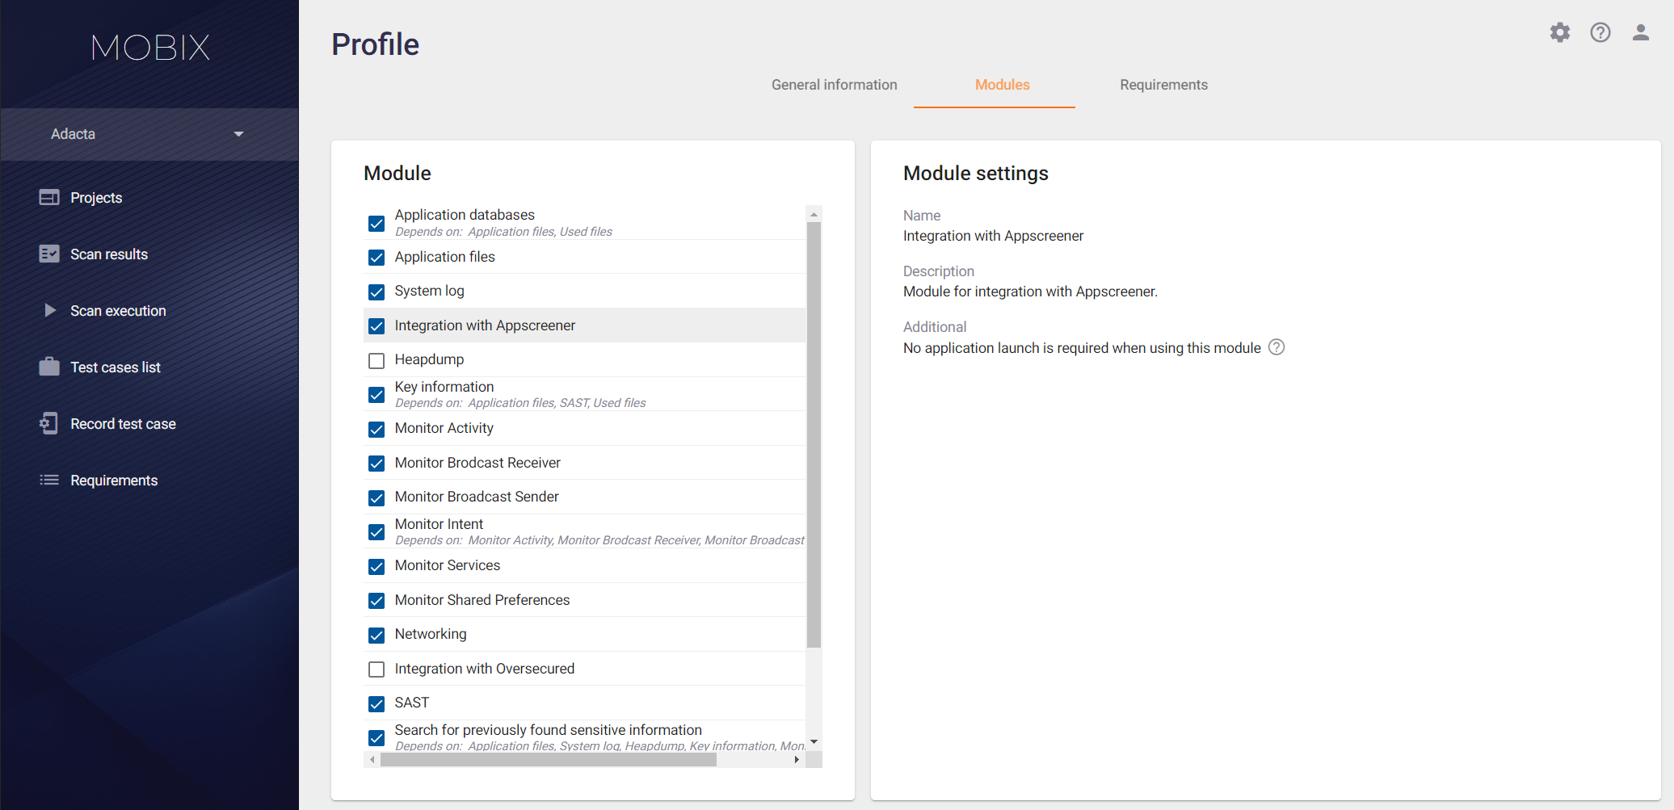Click the horizontal scrollbar left arrow
This screenshot has height=810, width=1674.
coord(372,760)
